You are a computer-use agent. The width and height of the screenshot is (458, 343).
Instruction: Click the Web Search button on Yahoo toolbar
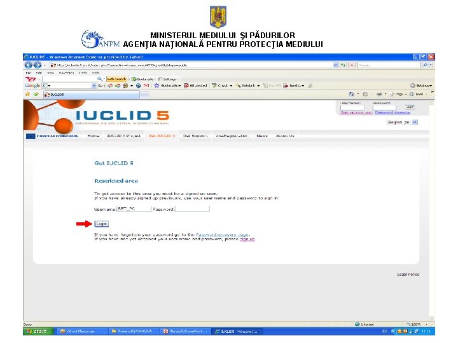tap(116, 79)
